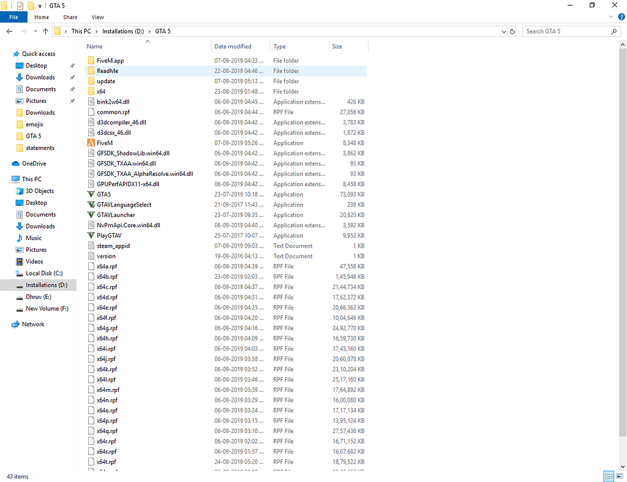Expand the address bar history dropdown
Image resolution: width=627 pixels, height=482 pixels.
[504, 31]
